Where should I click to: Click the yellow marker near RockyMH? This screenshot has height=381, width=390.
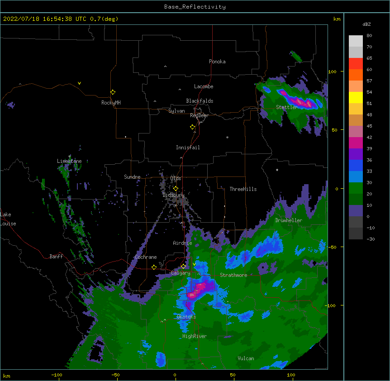coord(113,92)
